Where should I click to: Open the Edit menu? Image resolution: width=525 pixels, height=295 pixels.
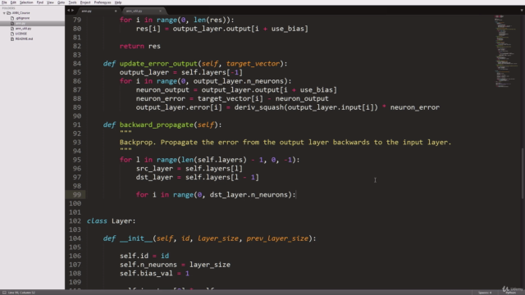(x=13, y=2)
